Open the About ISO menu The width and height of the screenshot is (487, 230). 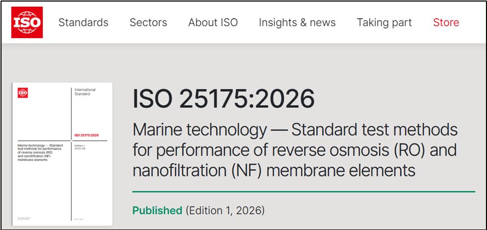coord(213,22)
